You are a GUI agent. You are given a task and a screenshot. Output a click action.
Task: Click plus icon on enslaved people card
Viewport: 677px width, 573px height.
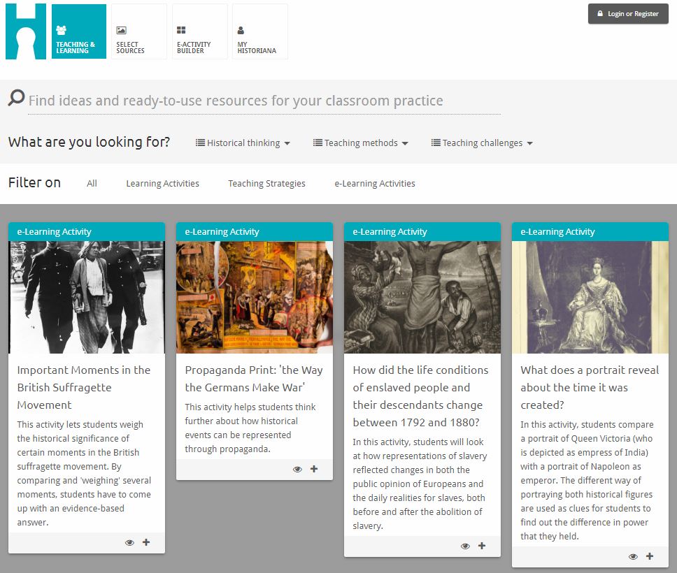coord(482,546)
